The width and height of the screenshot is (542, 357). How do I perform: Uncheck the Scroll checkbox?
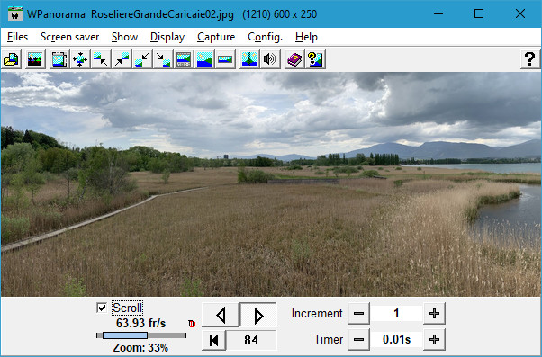click(102, 308)
